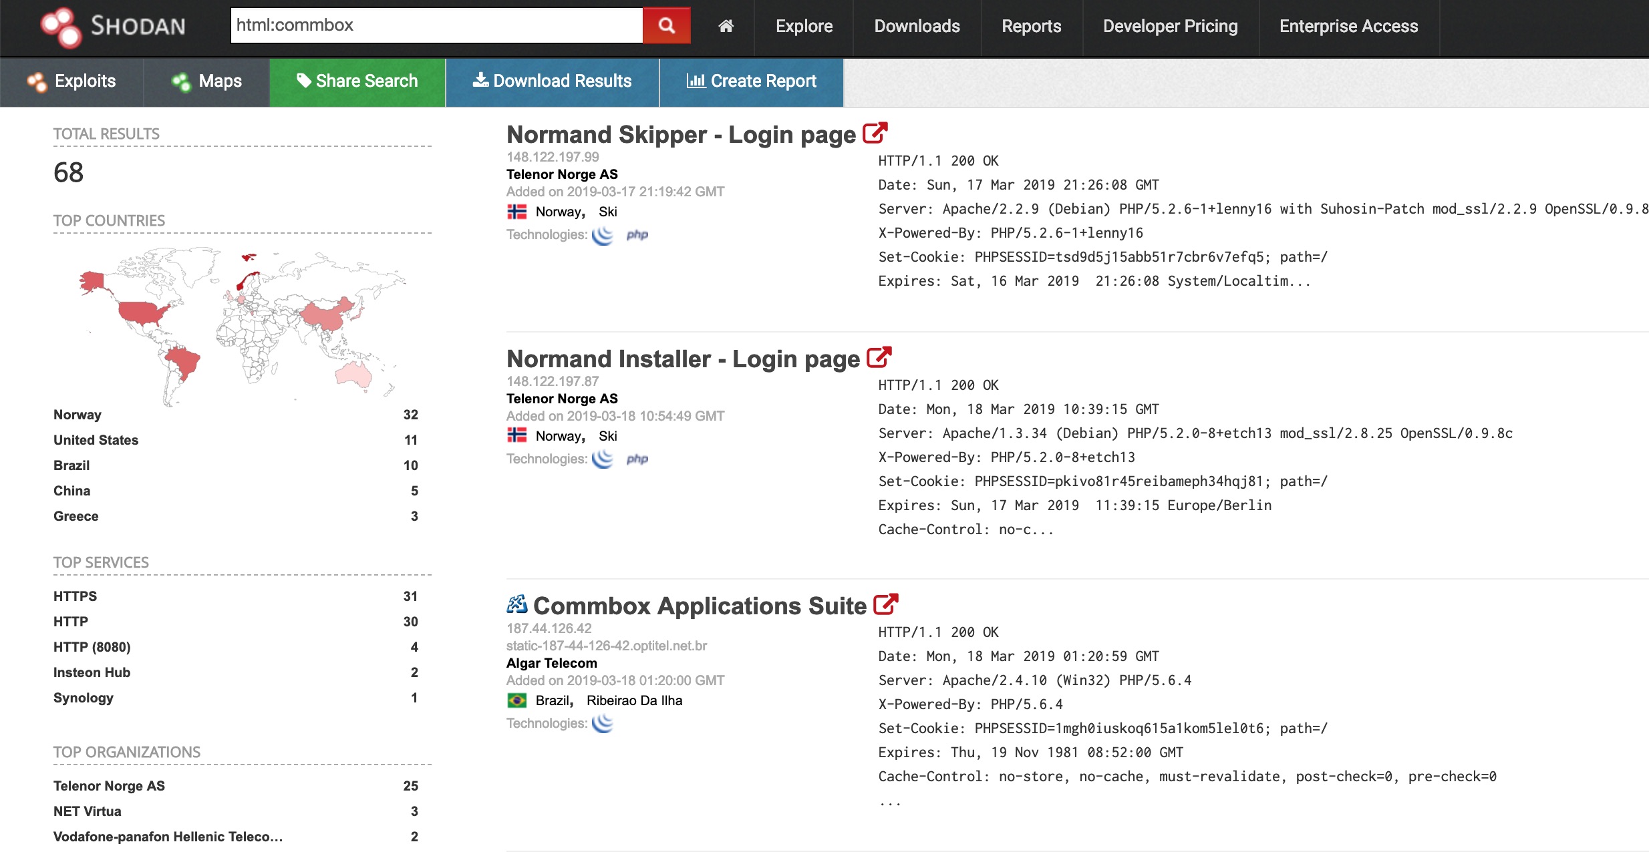Open external link for Normand Installer
1649x852 pixels.
pyautogui.click(x=879, y=357)
